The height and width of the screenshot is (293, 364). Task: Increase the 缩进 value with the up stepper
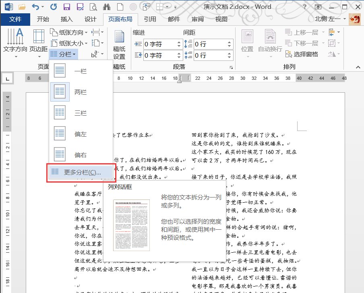click(179, 42)
